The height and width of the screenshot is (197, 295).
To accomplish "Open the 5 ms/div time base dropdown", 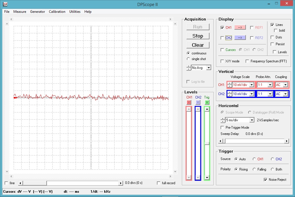I will [x=252, y=120].
